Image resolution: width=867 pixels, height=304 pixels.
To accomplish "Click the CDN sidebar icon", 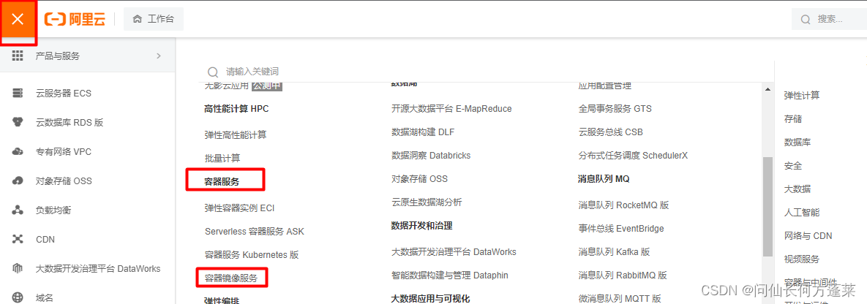I will pyautogui.click(x=18, y=240).
